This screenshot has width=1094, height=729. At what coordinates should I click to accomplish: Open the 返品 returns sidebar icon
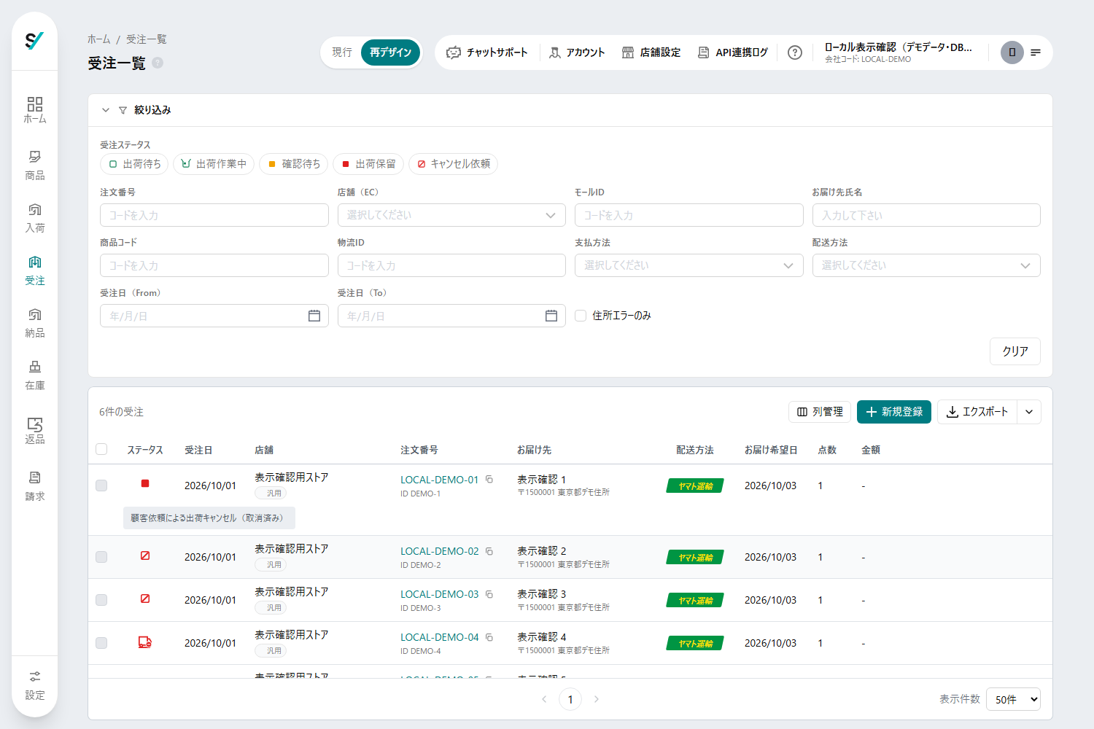pos(34,430)
